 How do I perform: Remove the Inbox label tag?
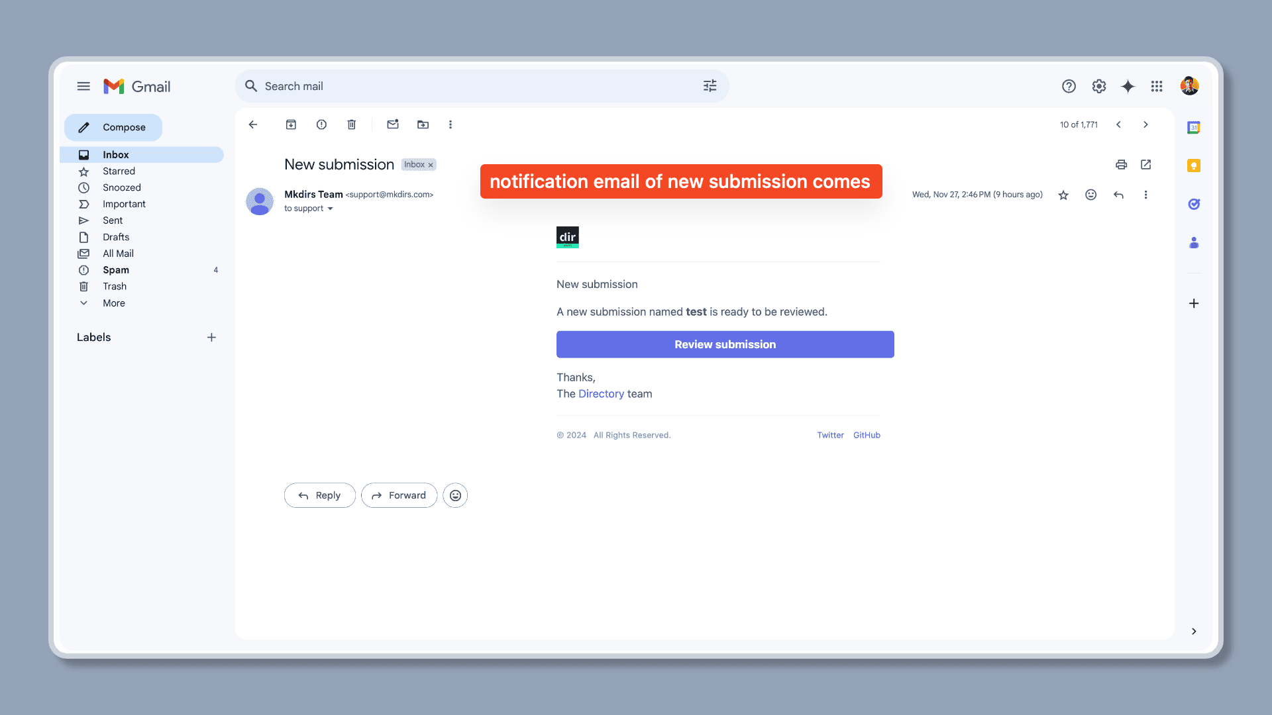(431, 165)
